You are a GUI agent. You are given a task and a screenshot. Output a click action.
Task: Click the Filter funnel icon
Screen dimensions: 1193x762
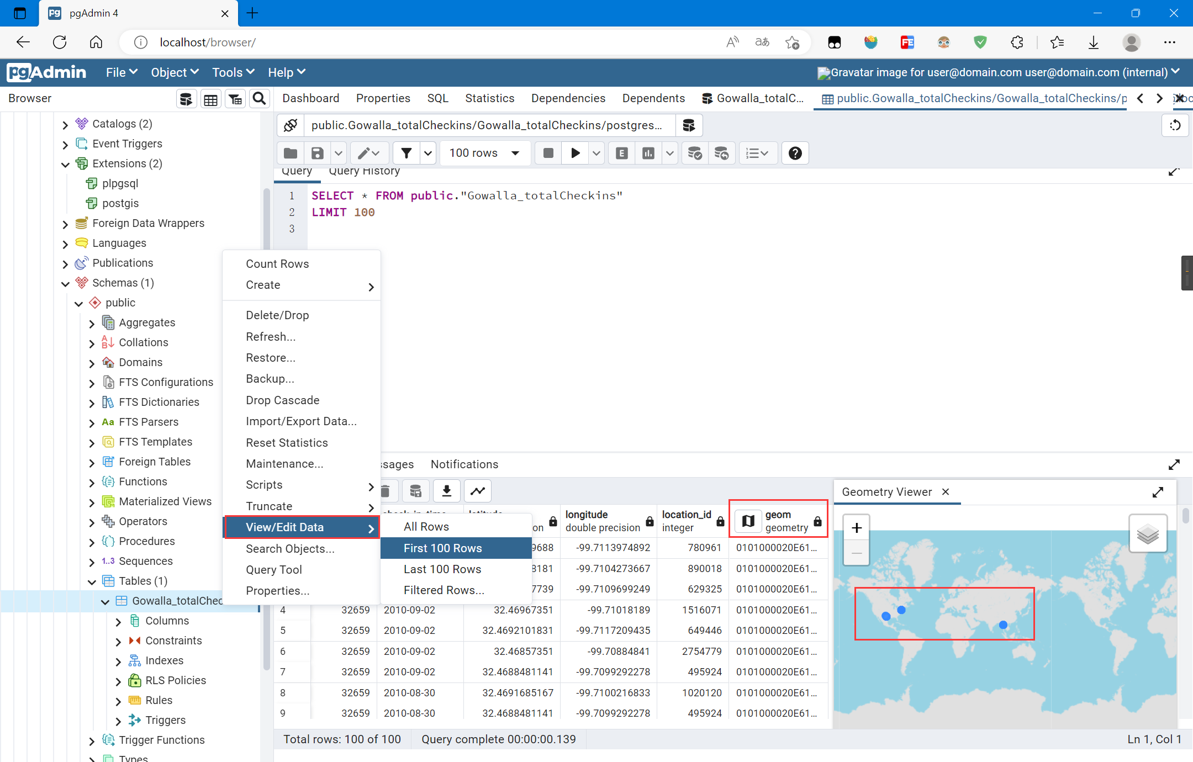407,153
